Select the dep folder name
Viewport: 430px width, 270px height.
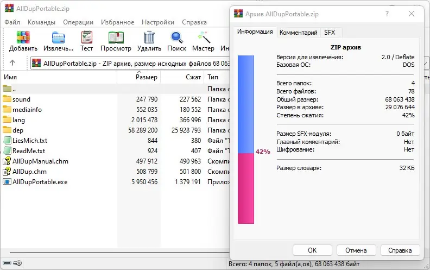tap(18, 130)
